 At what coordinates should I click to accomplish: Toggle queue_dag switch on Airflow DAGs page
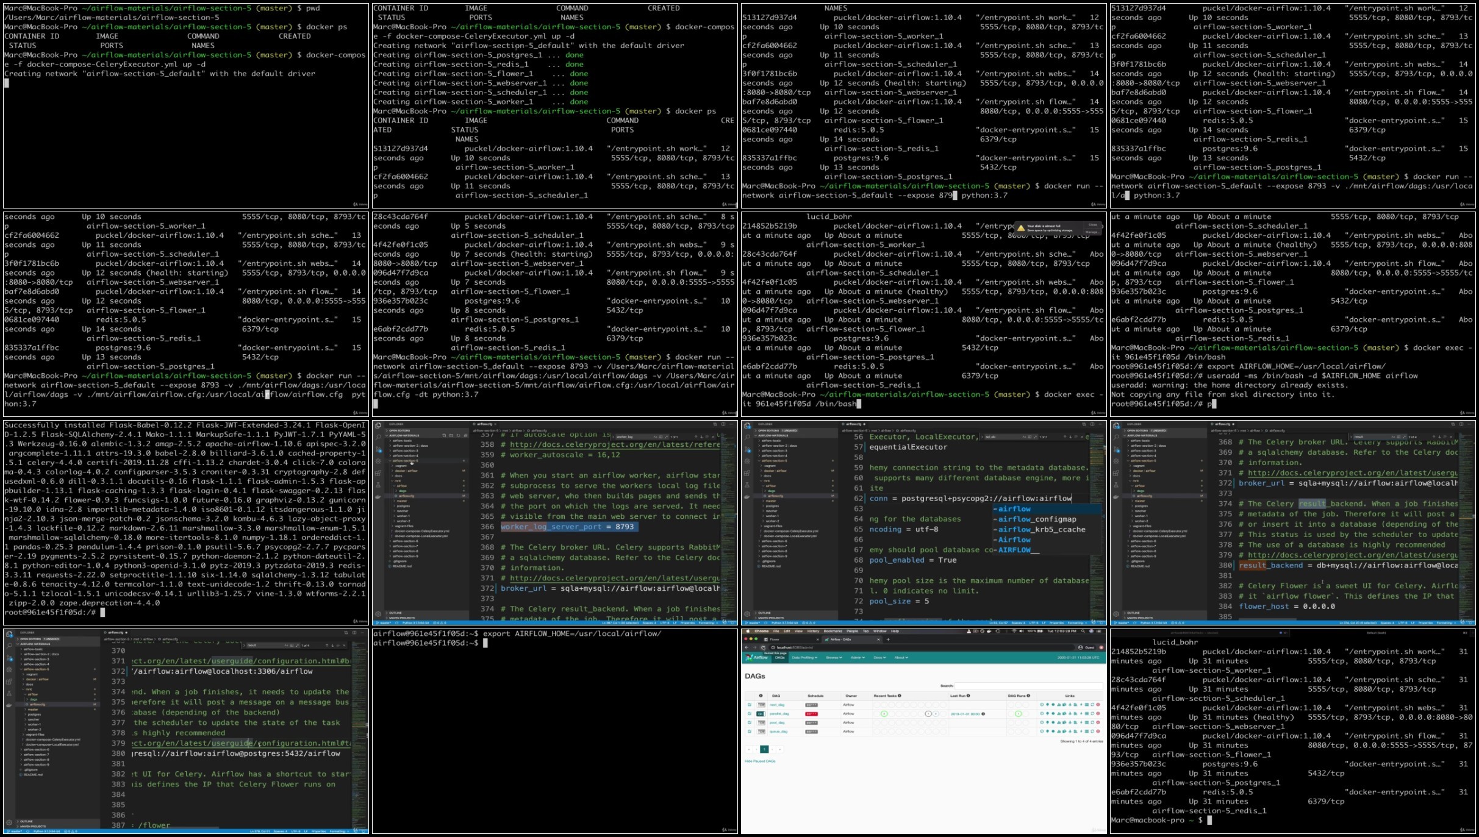coord(761,732)
